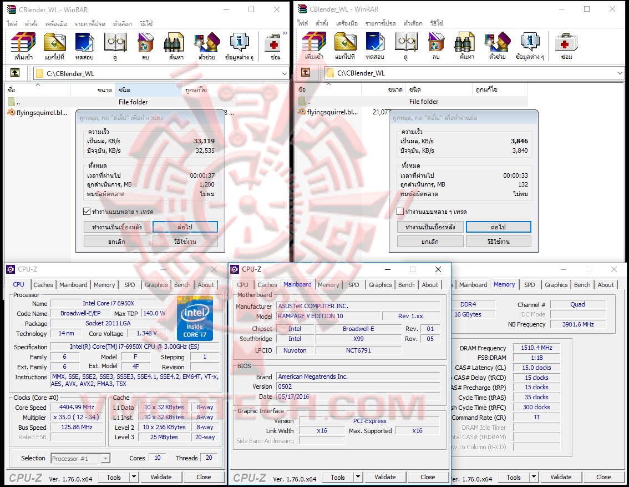Open address path dropdown in left WinRAR
Screen dimensions: 629x487
click(284, 73)
